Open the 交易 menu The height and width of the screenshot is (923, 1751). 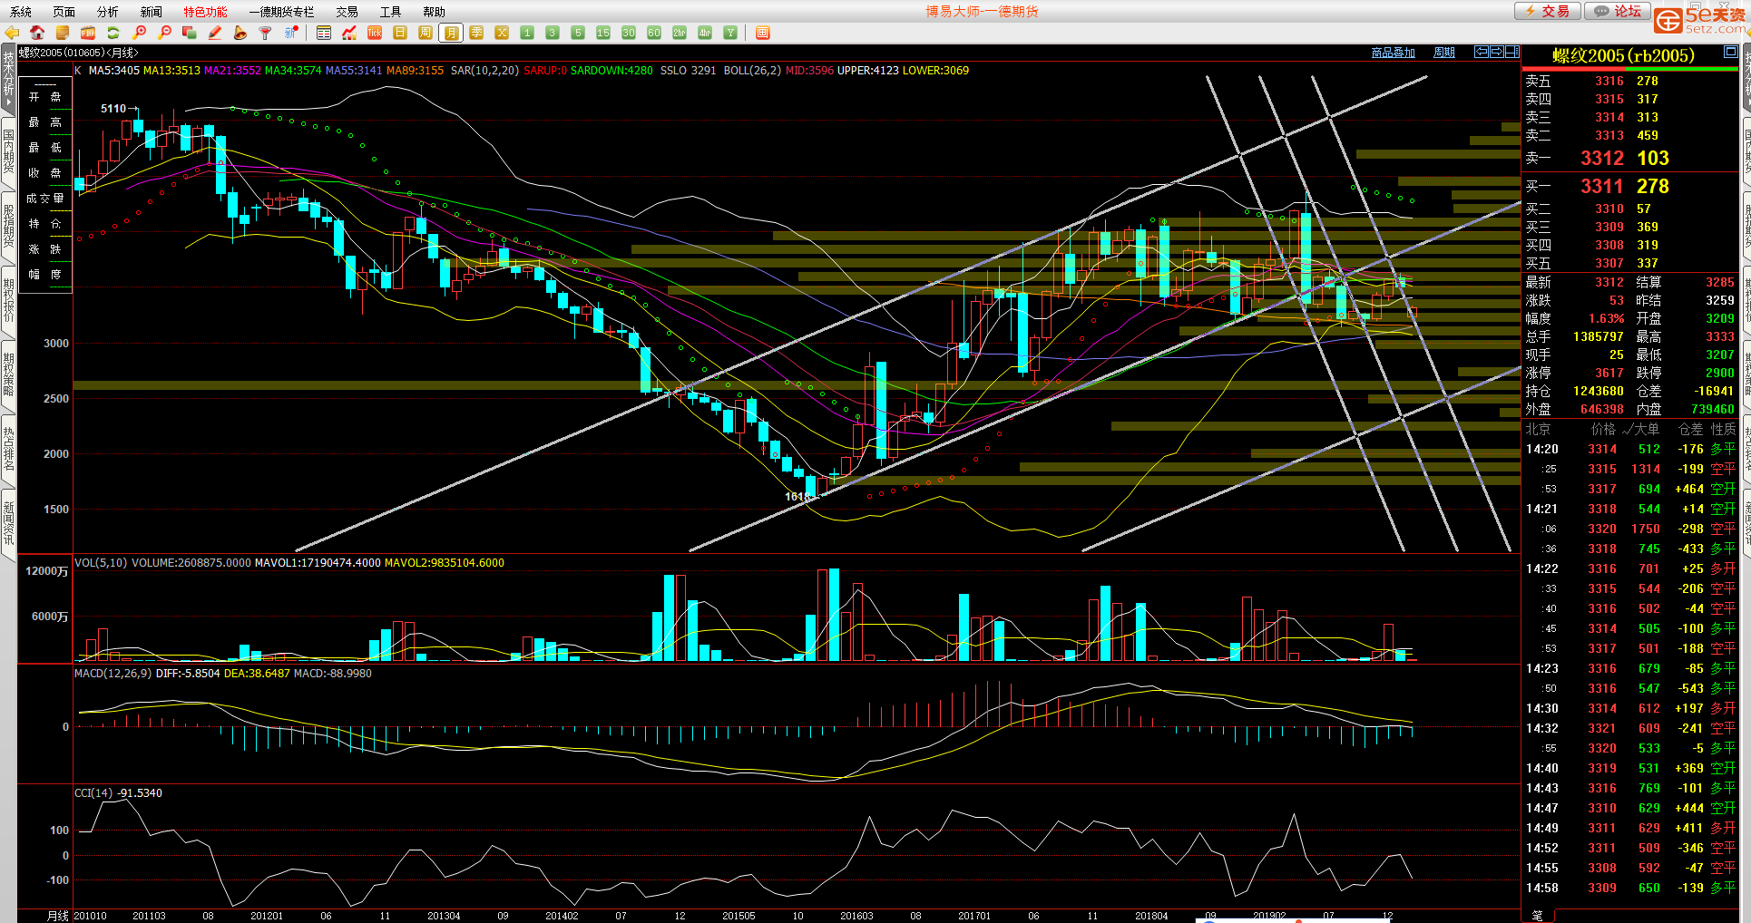[x=347, y=12]
